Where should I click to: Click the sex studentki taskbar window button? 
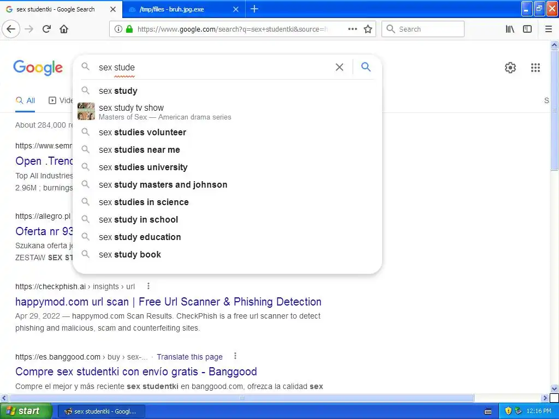click(x=101, y=411)
